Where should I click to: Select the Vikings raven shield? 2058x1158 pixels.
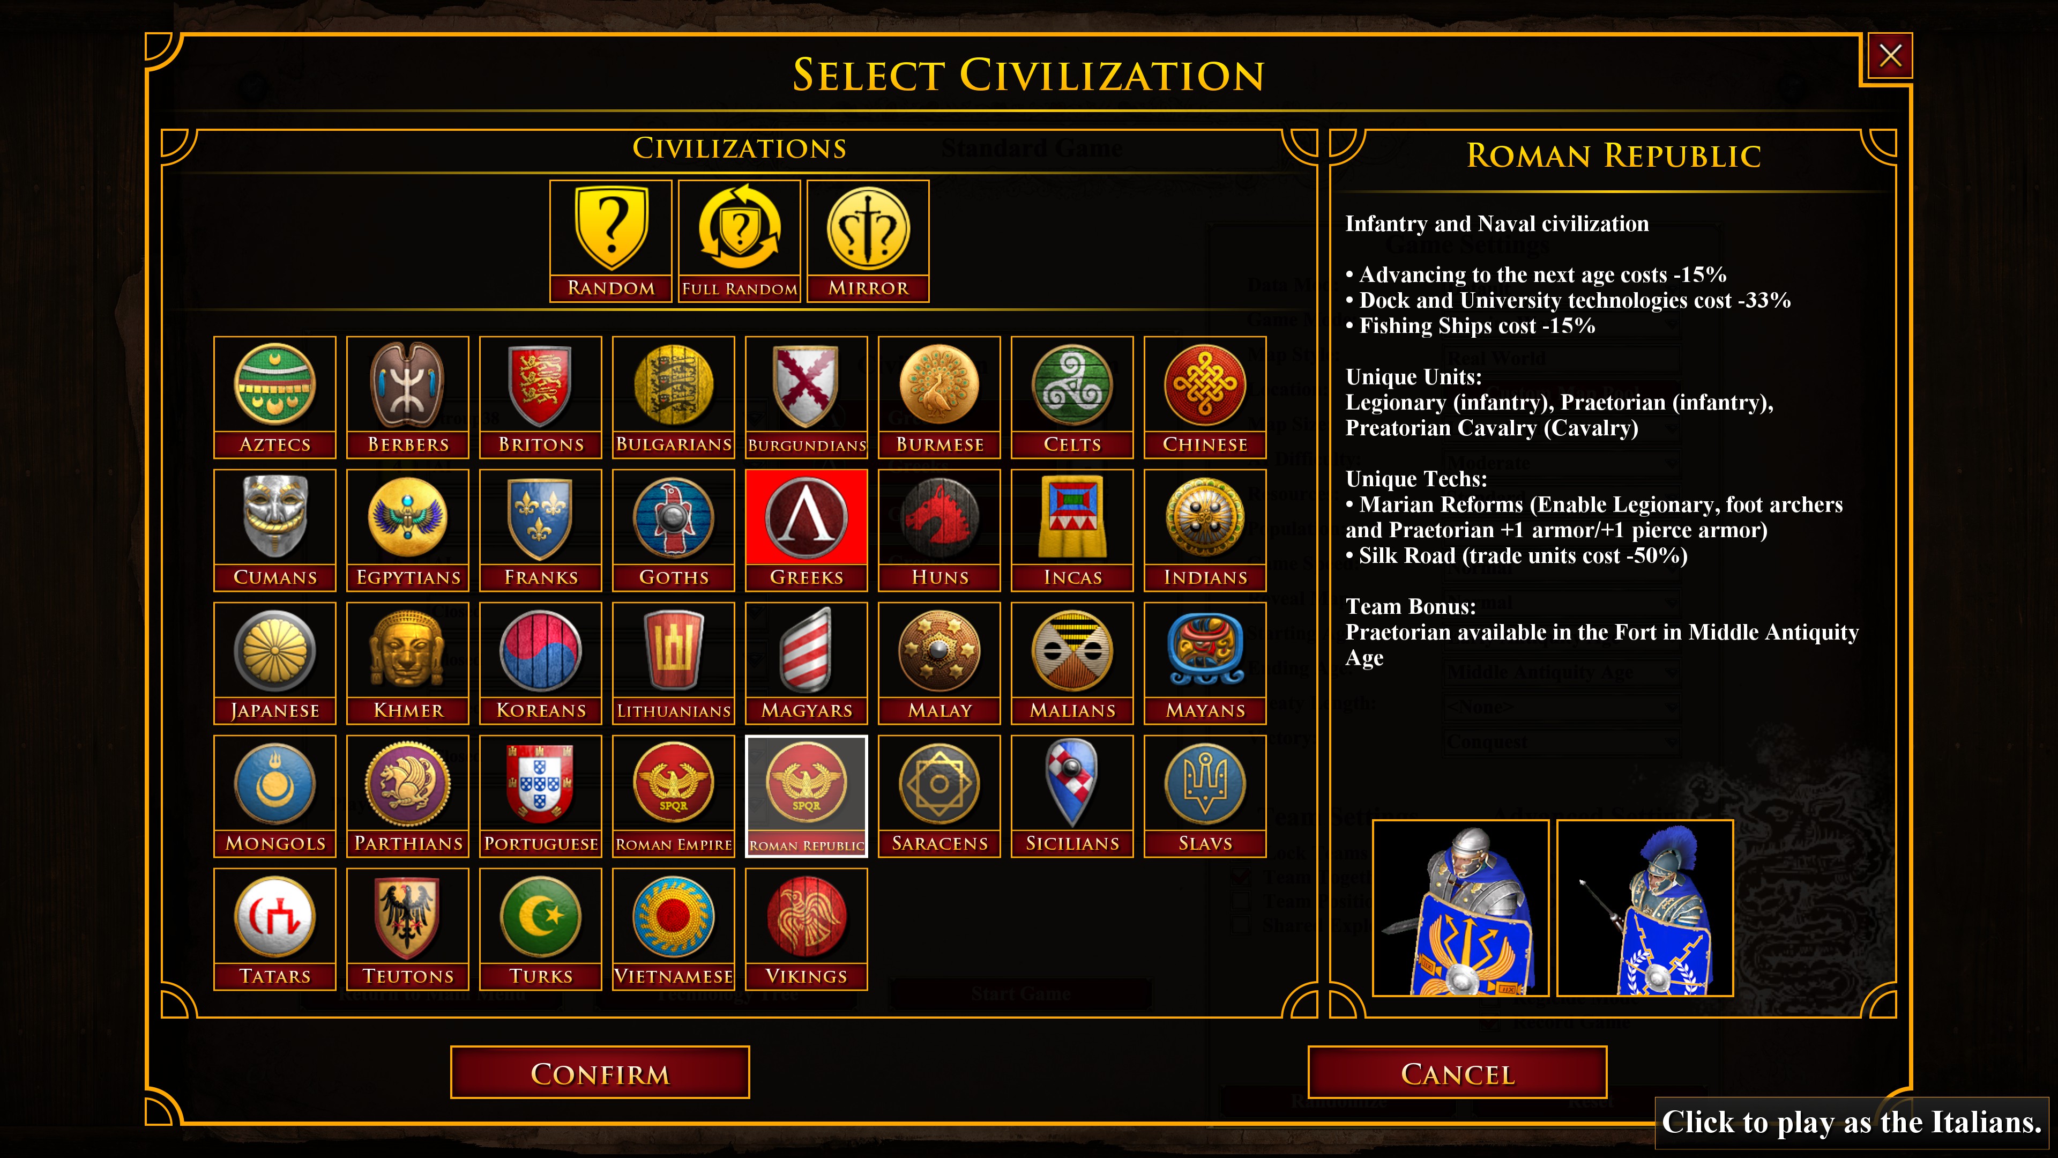pyautogui.click(x=806, y=929)
